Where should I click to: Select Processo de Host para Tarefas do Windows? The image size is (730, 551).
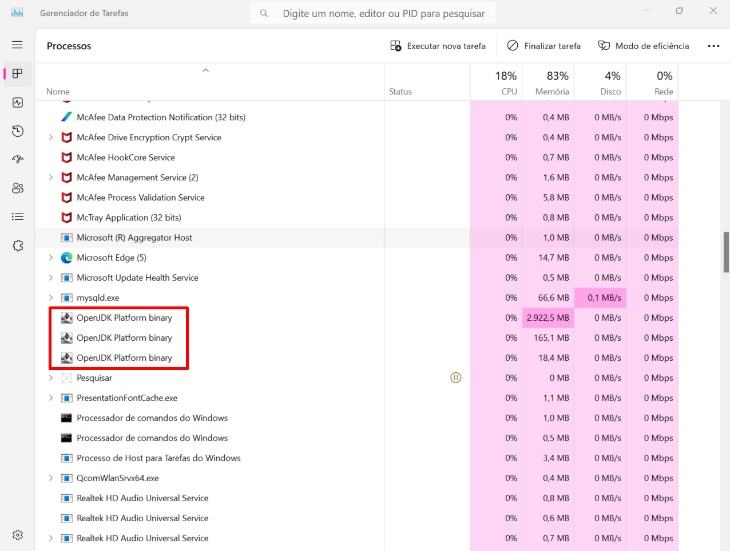pyautogui.click(x=158, y=458)
